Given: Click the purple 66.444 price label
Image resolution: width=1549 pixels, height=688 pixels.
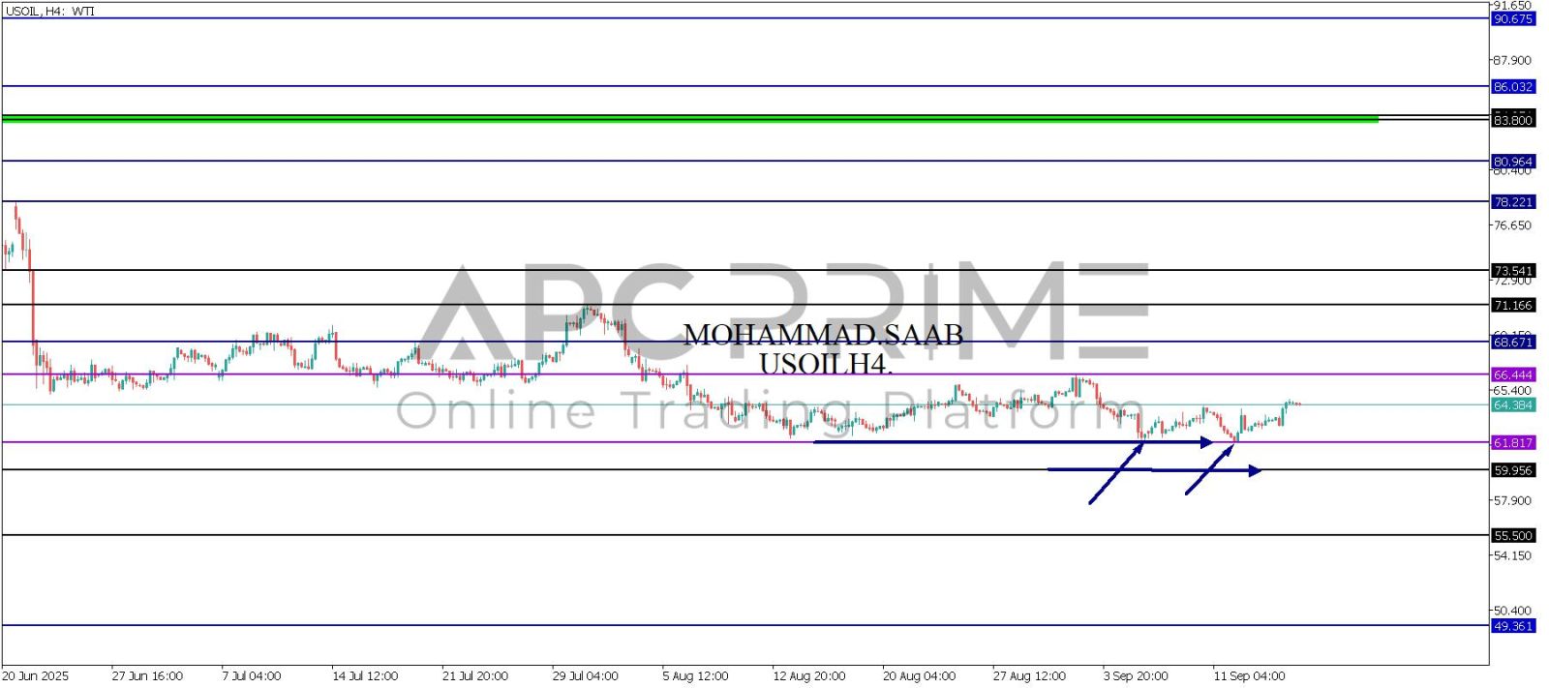Looking at the screenshot, I should click(1512, 374).
